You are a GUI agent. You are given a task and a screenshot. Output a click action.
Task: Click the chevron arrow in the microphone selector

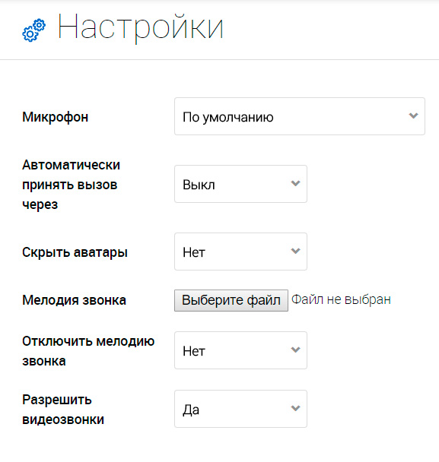click(x=413, y=115)
